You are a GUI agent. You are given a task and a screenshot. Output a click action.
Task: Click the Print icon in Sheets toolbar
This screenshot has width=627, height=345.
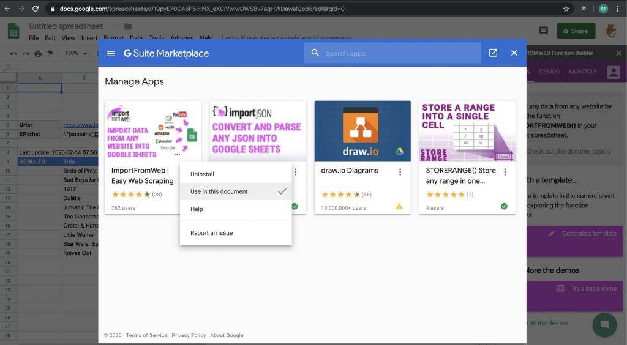click(38, 53)
